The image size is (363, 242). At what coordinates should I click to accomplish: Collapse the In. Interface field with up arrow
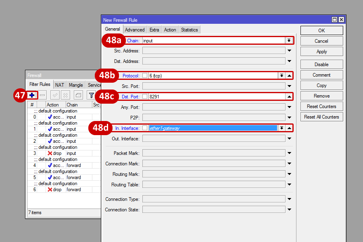(289, 128)
